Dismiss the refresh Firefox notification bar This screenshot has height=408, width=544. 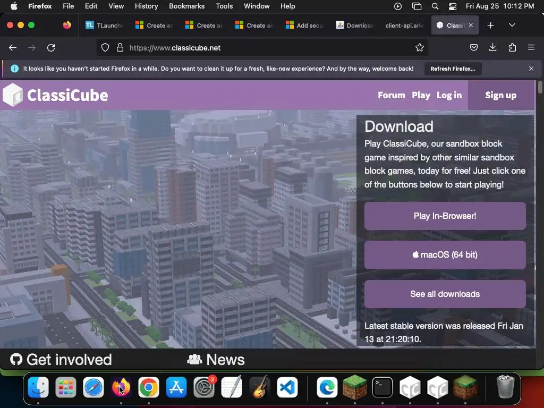coord(531,69)
